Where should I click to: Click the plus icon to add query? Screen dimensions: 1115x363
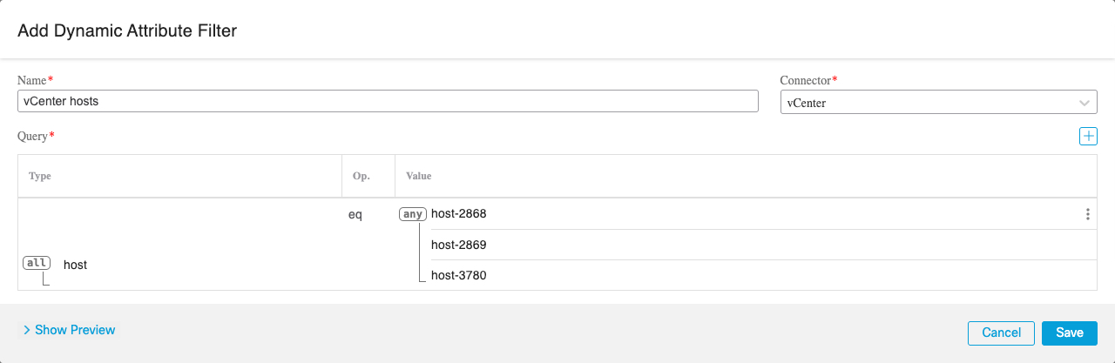click(x=1088, y=136)
